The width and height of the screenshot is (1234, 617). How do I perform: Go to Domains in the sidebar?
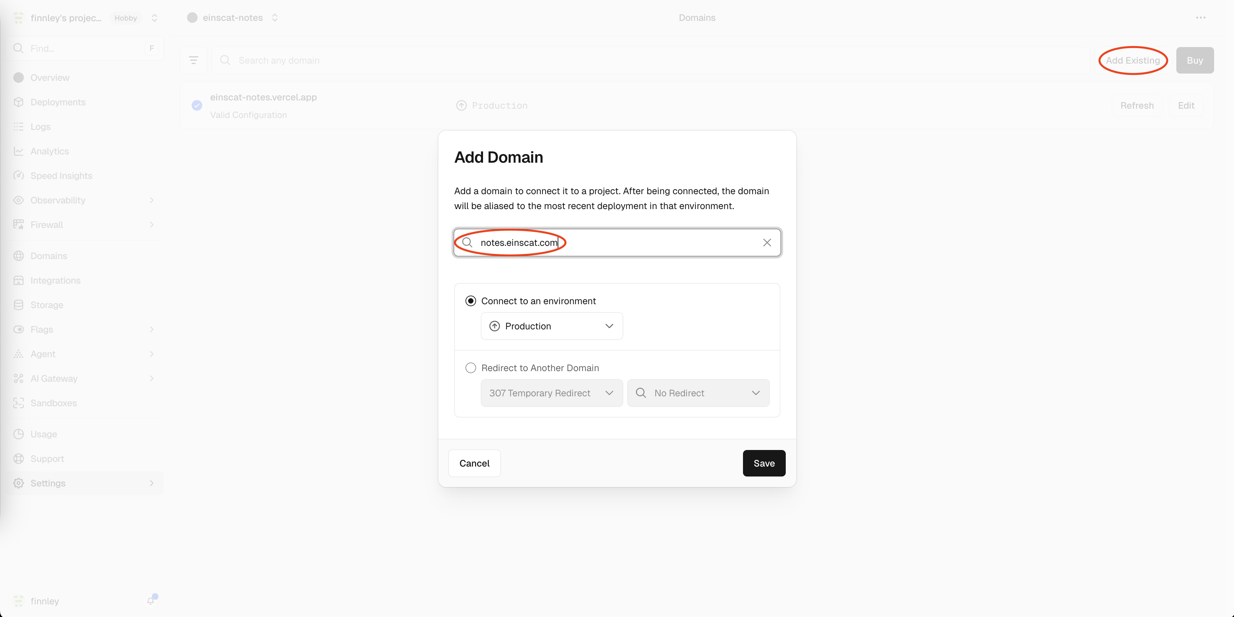tap(49, 255)
